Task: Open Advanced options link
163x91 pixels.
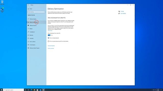Action: pyautogui.click(x=51, y=46)
